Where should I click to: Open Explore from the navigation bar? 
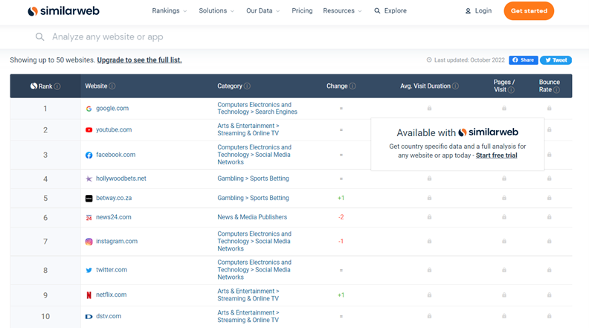(390, 11)
